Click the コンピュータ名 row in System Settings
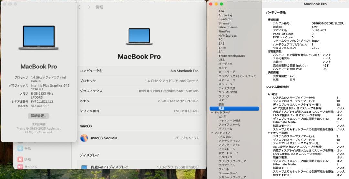 click(x=139, y=71)
